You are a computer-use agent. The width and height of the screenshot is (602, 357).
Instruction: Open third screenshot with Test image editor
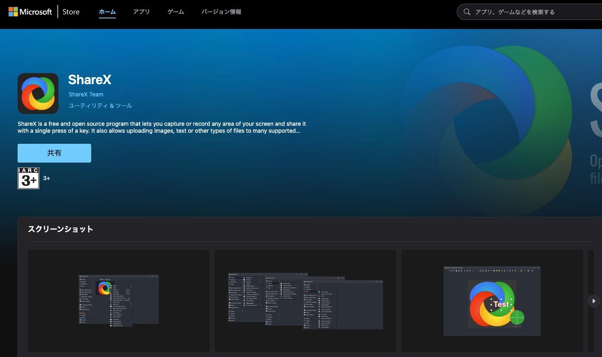pos(492,301)
